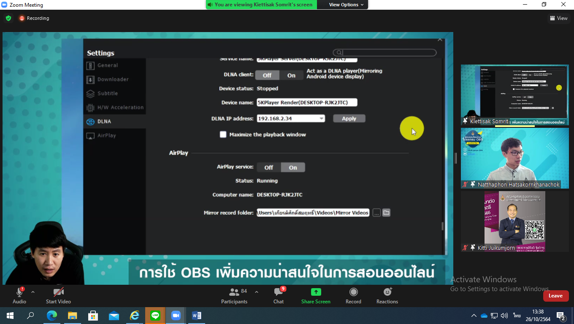Set DLNA client to On
The image size is (574, 324).
291,75
